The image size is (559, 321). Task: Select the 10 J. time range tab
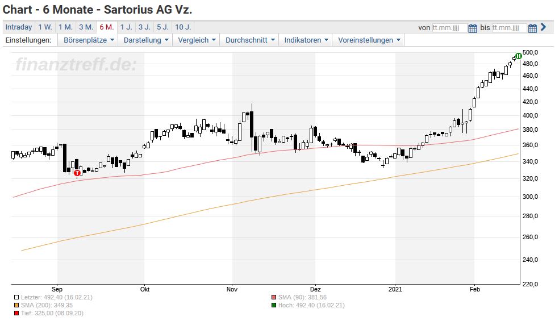coord(183,27)
